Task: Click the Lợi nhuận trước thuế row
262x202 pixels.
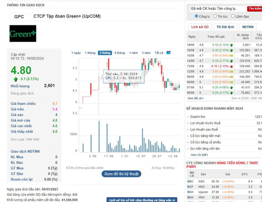Action: pos(224,123)
